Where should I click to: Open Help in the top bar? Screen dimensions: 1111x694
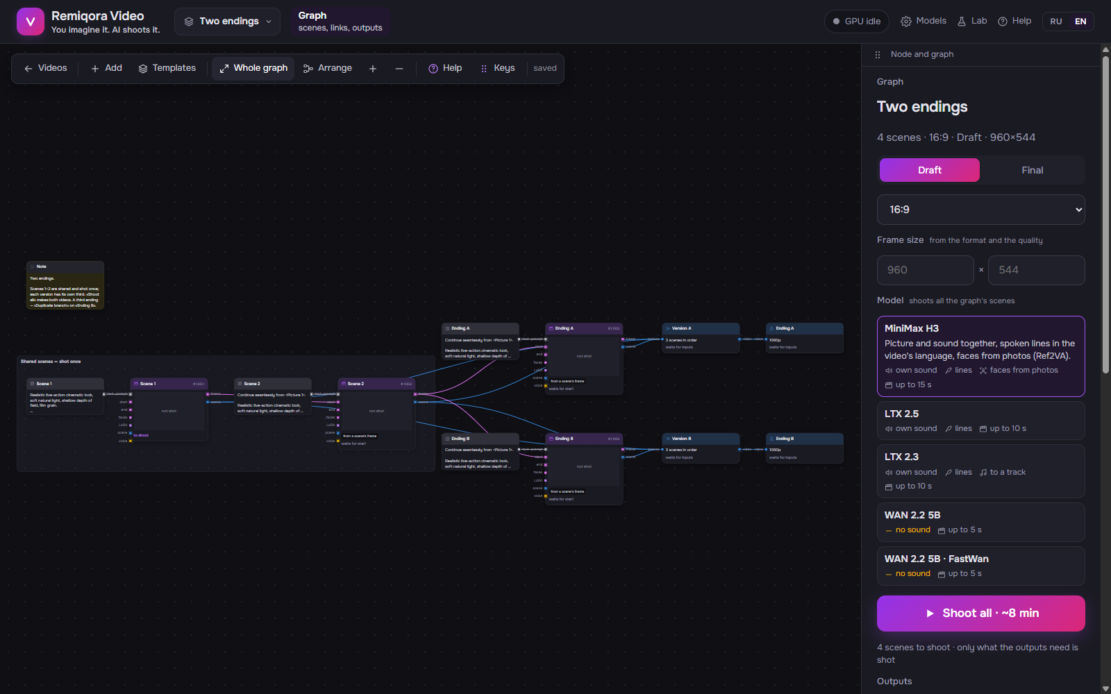click(1014, 22)
